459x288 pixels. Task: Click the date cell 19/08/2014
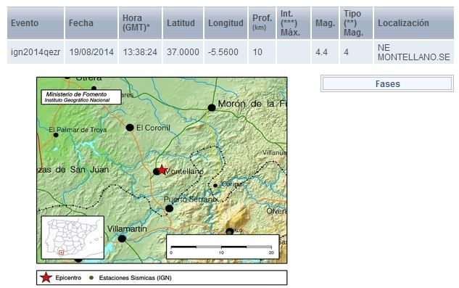(x=91, y=52)
